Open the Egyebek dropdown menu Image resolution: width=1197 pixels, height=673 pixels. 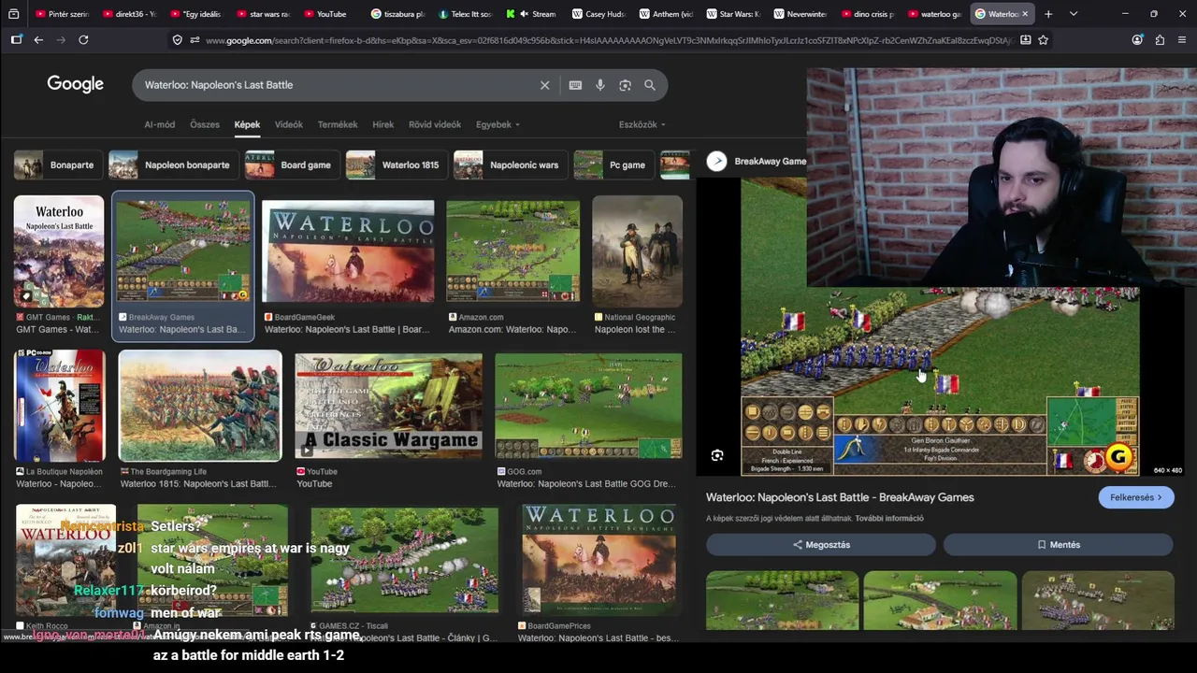pos(498,124)
